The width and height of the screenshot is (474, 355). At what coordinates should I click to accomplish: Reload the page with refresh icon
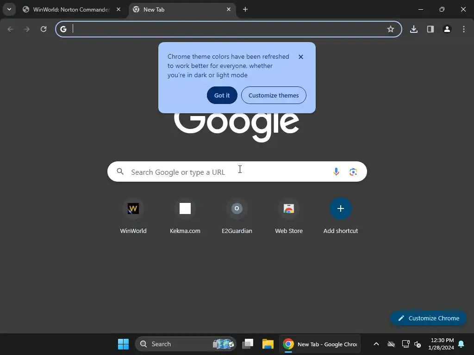[x=44, y=29]
